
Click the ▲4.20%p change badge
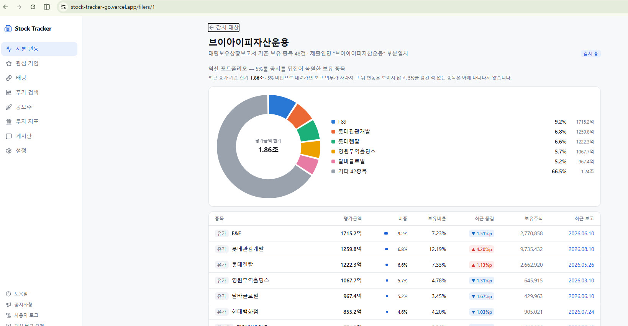pos(482,249)
